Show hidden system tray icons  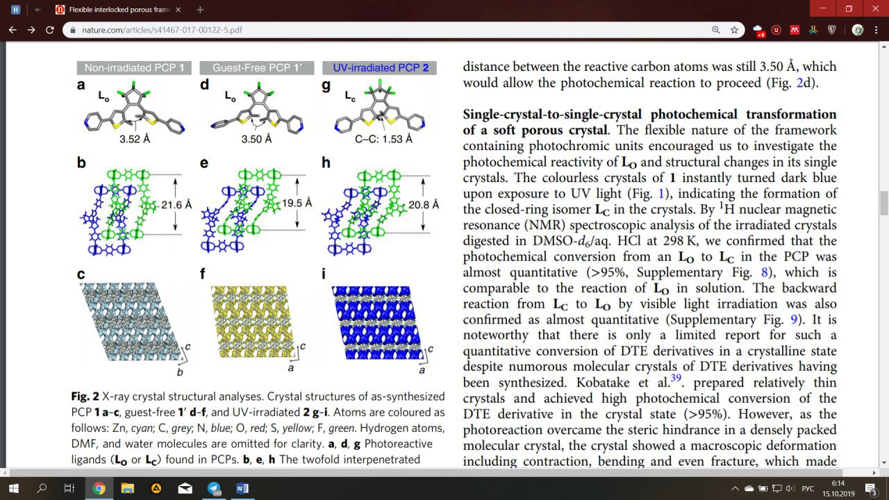[736, 488]
